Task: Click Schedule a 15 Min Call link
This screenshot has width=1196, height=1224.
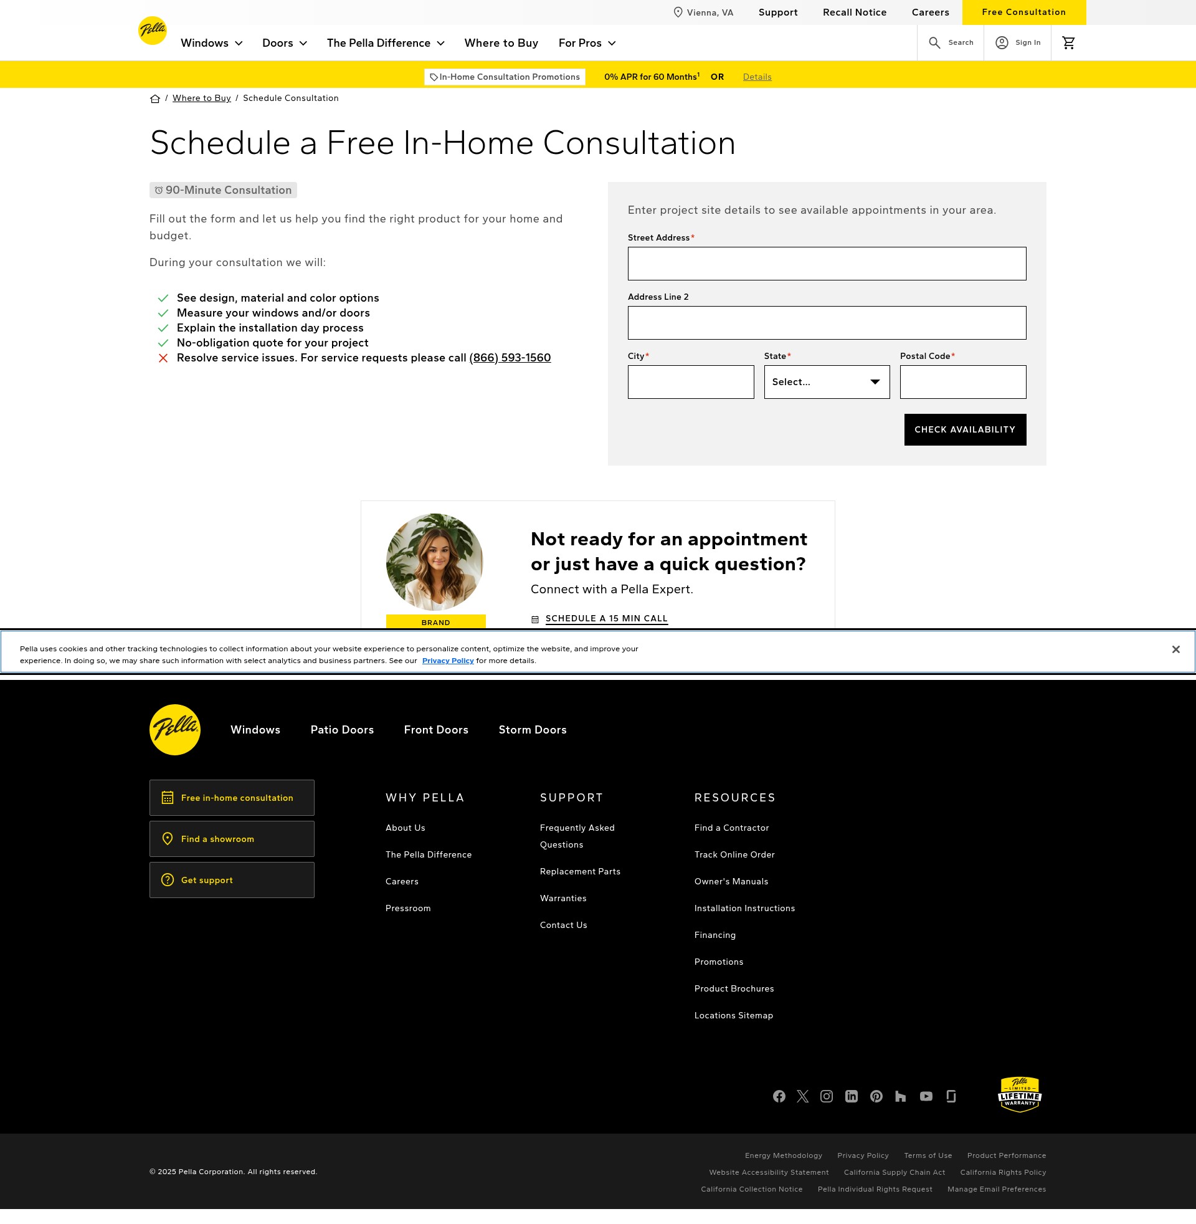Action: [x=606, y=619]
